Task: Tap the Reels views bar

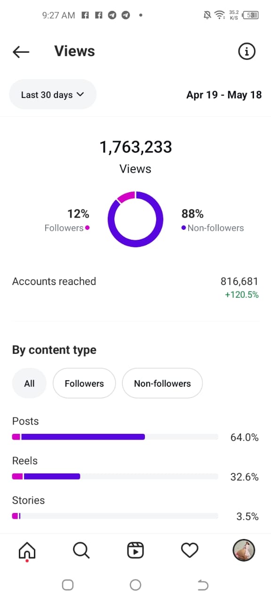Action: tap(115, 477)
